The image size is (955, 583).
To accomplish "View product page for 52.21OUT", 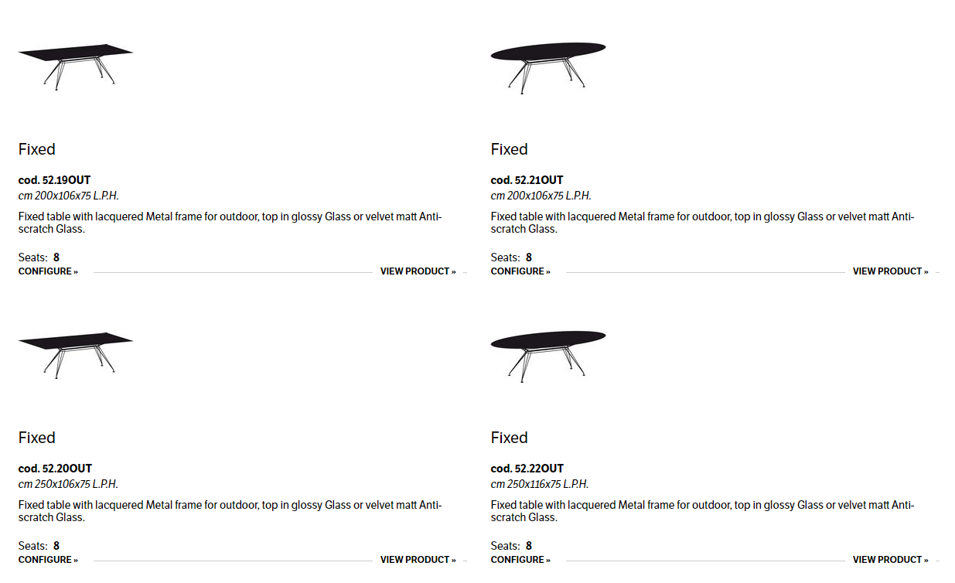I will [890, 271].
